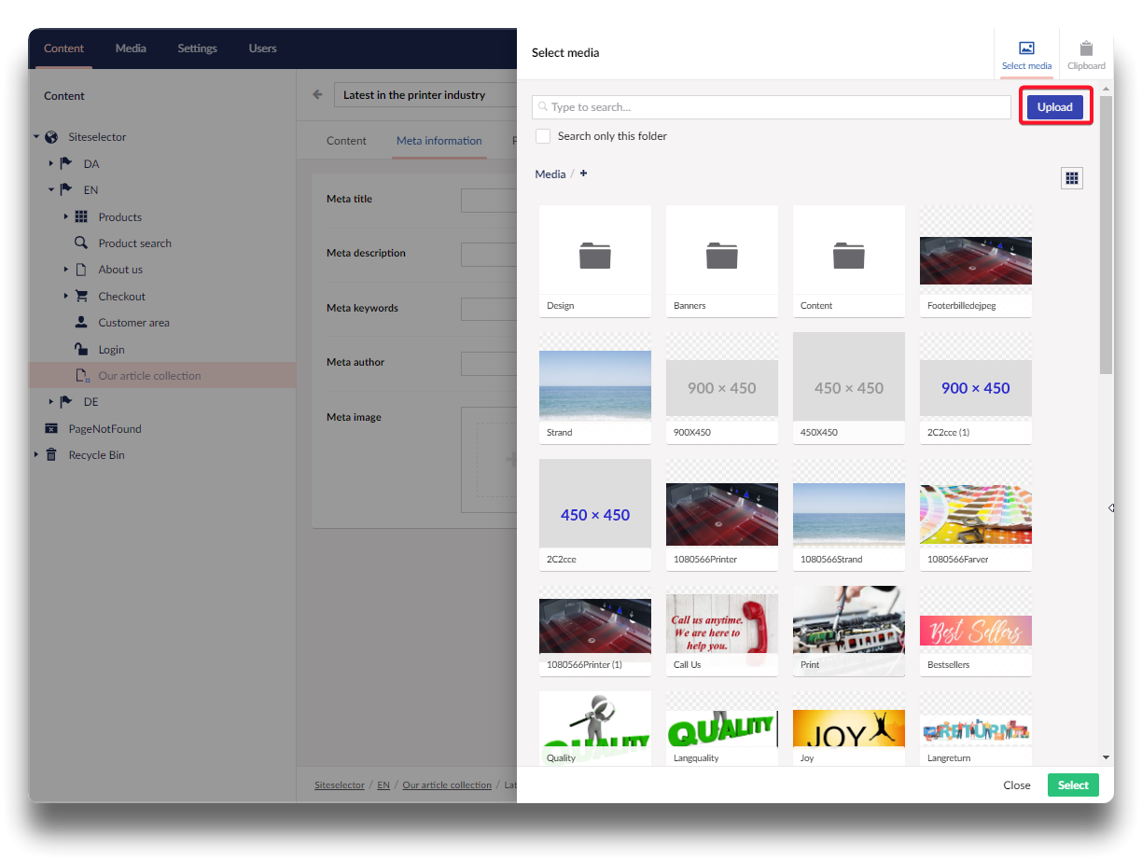Click the document icon beside About us
Image resolution: width=1142 pixels, height=861 pixels.
click(81, 270)
